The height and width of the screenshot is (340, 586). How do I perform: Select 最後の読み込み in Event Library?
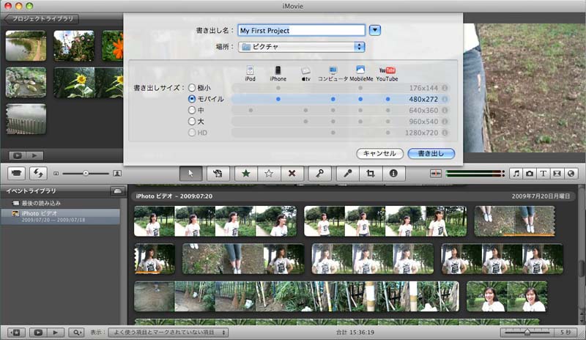[x=41, y=203]
